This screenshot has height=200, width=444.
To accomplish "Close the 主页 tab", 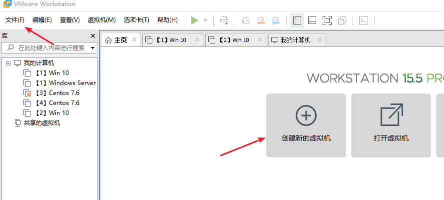I will tap(134, 39).
